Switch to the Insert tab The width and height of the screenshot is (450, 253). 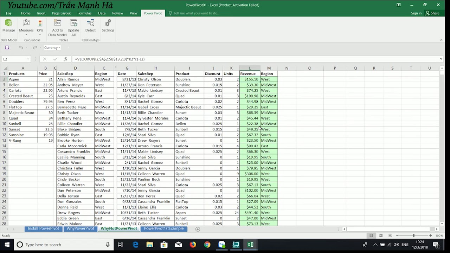(41, 13)
